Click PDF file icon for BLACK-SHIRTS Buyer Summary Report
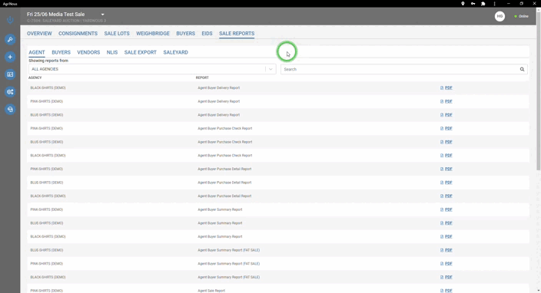Screen dimensions: 541x293 pyautogui.click(x=442, y=236)
